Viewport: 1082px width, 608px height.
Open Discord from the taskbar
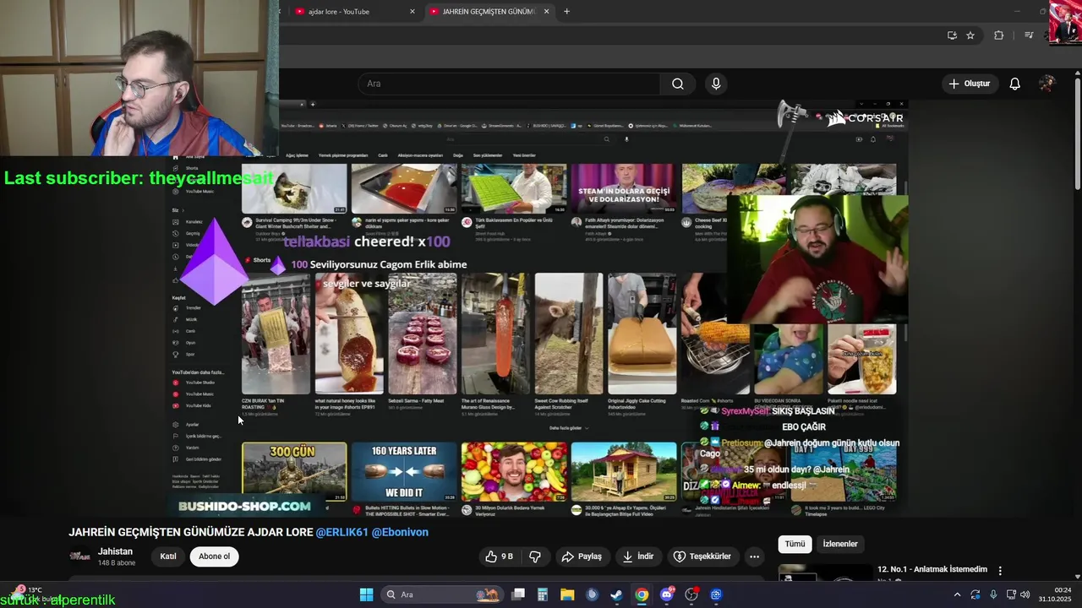tap(667, 594)
